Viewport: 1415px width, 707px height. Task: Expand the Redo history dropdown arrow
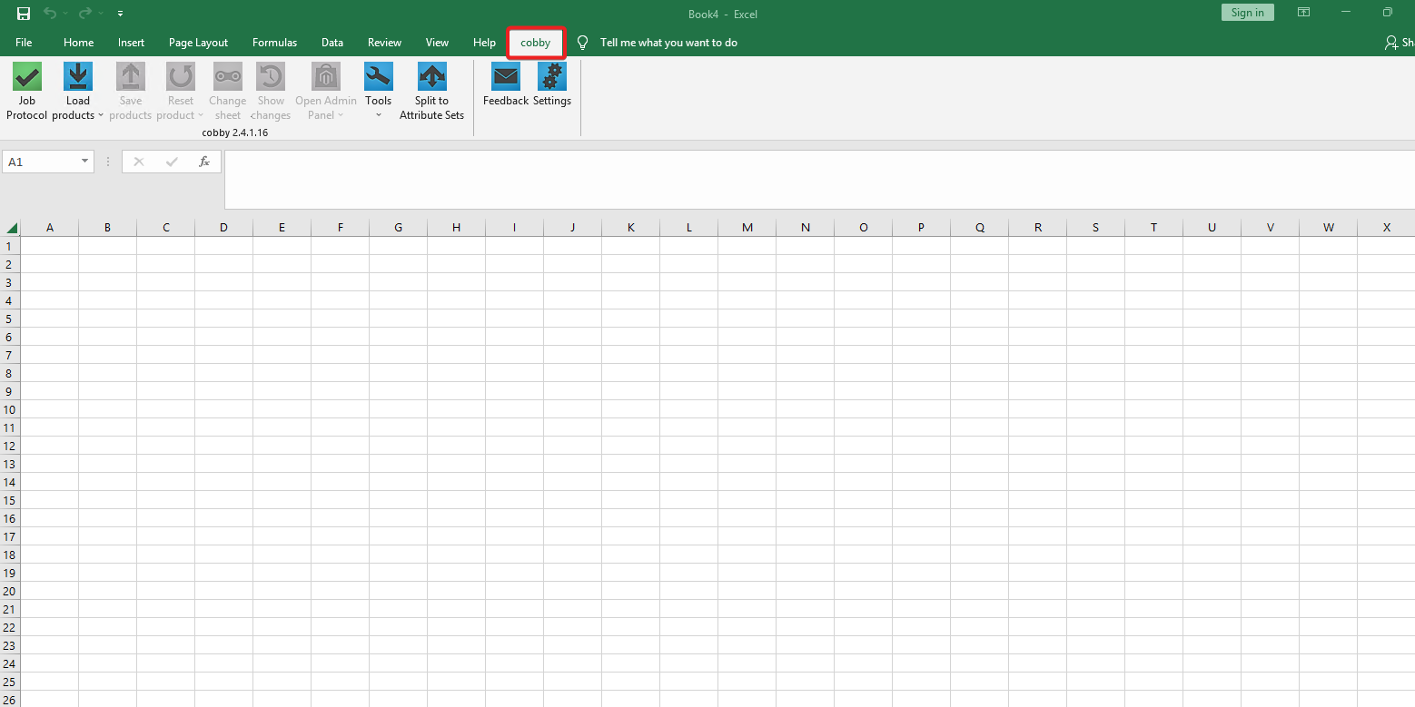[99, 14]
